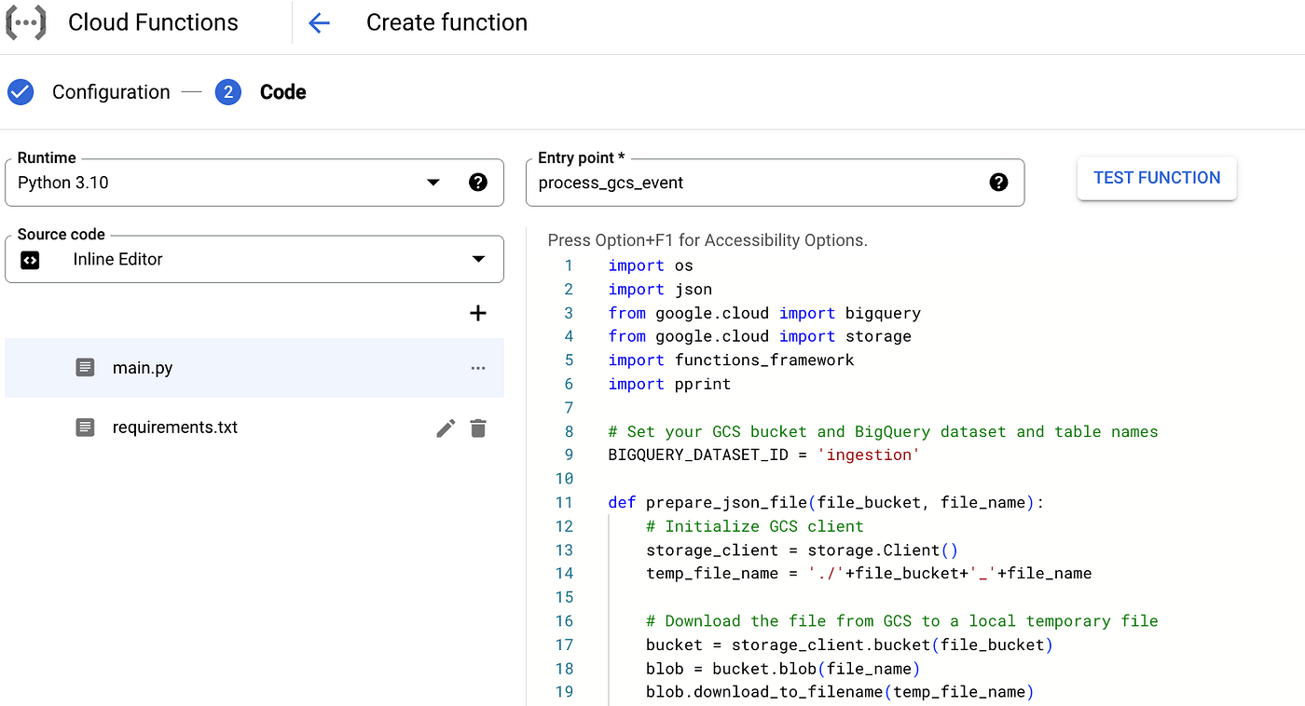Open the Entry point help icon

[998, 183]
